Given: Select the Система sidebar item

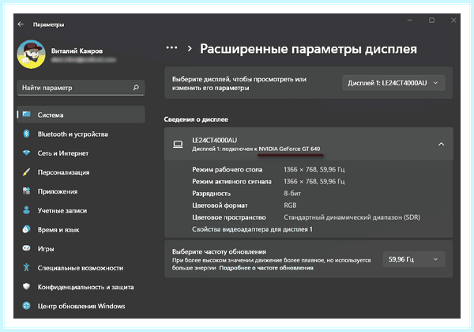Looking at the screenshot, I should pyautogui.click(x=81, y=115).
